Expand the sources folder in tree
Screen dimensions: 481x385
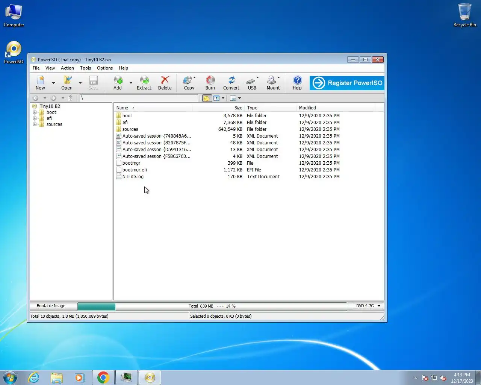35,124
